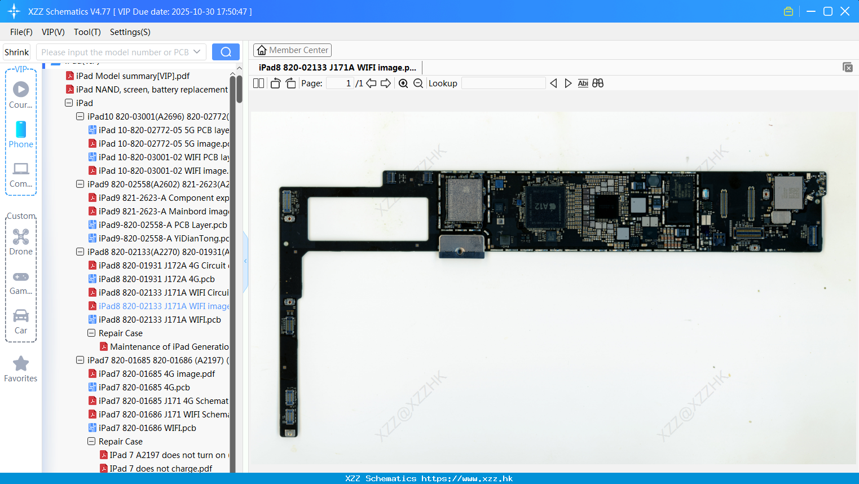Find previous lookup result triangle
This screenshot has height=484, width=859.
point(553,83)
